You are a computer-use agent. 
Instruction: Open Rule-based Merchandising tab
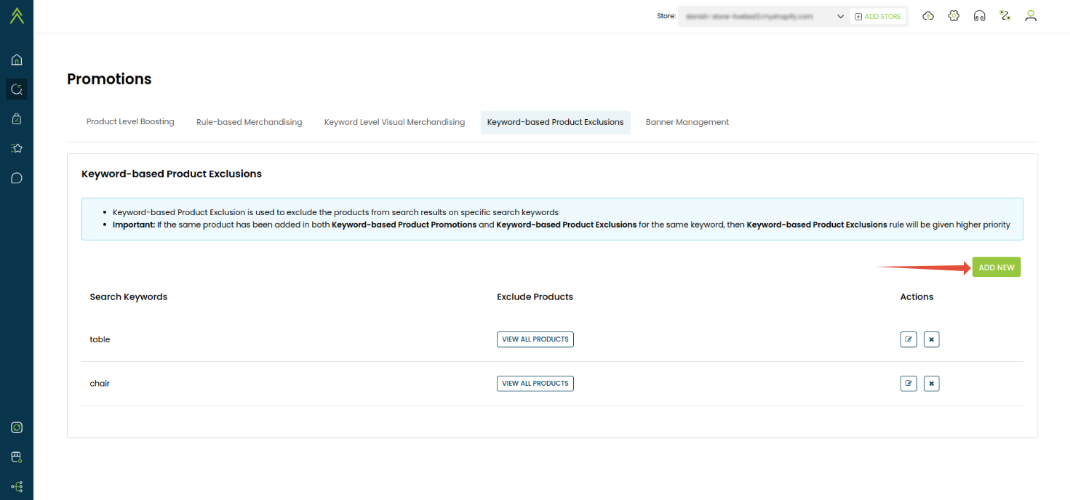click(x=249, y=122)
